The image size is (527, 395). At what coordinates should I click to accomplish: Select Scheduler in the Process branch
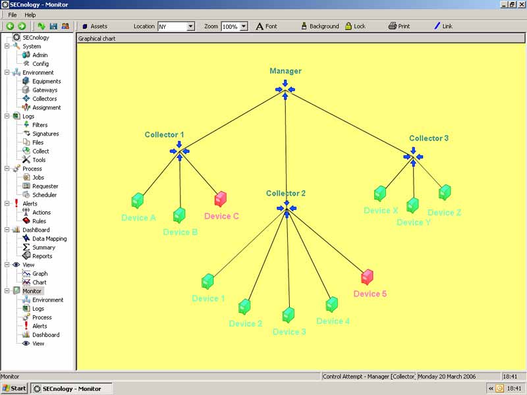click(40, 195)
